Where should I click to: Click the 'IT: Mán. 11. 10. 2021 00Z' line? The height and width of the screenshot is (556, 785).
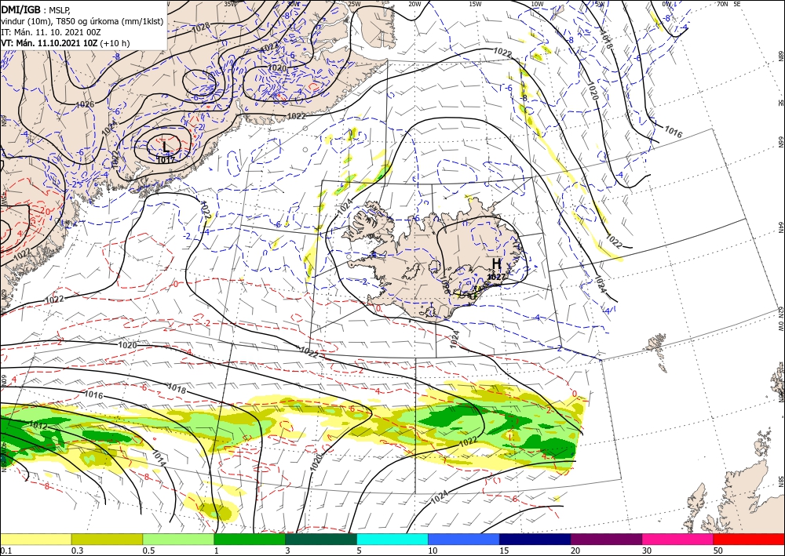(x=51, y=32)
